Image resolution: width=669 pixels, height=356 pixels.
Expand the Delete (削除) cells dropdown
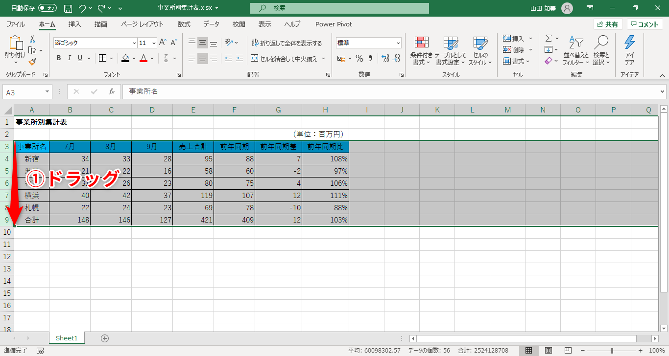point(530,49)
